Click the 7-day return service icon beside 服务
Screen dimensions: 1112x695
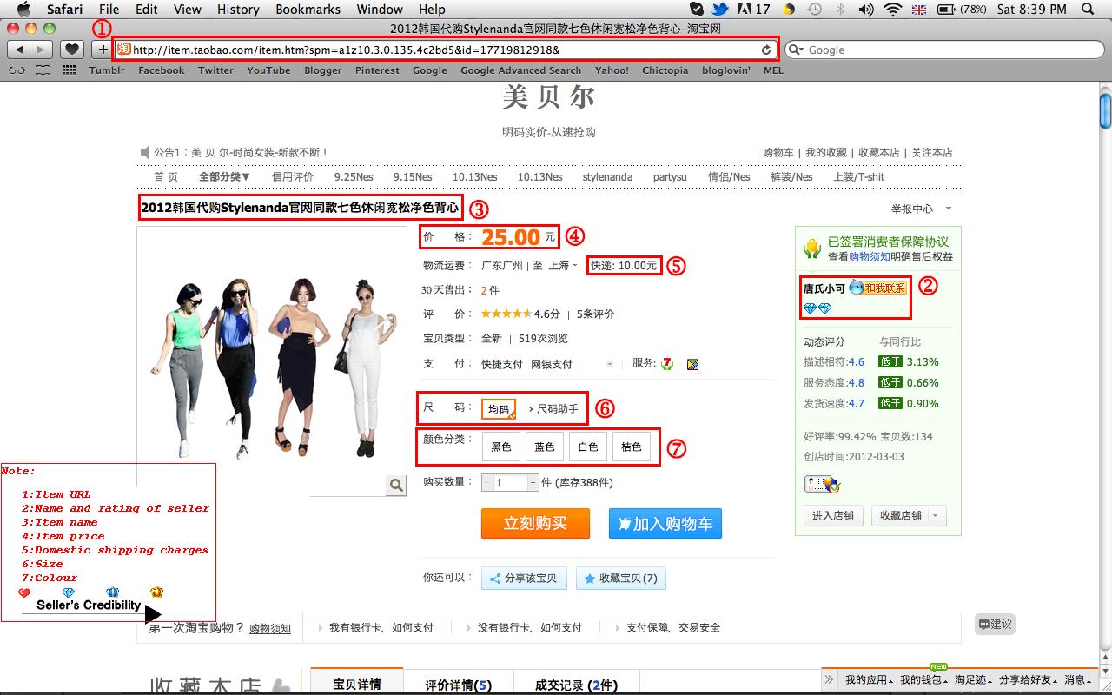point(665,363)
